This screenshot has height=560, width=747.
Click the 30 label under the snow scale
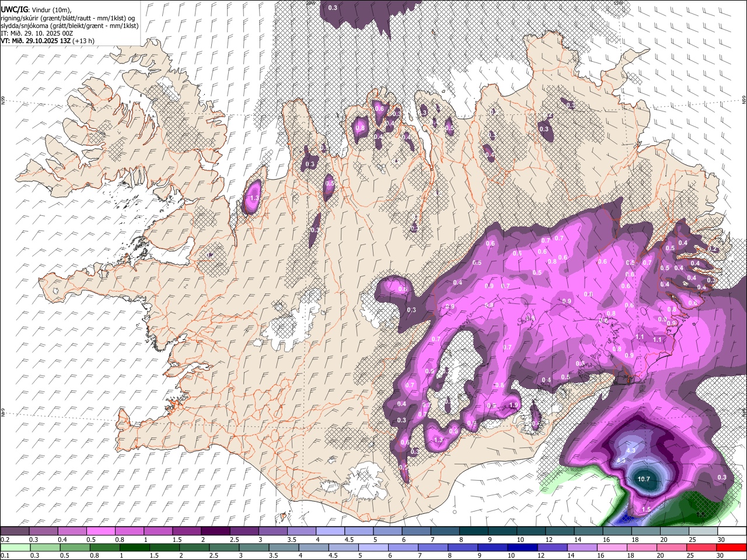721,540
